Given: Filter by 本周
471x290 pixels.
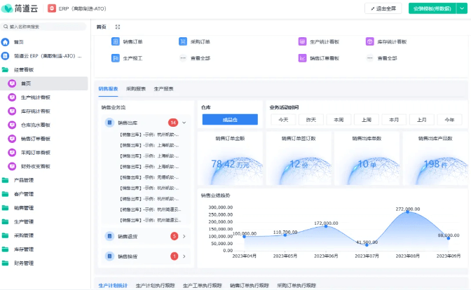Looking at the screenshot, I should click(339, 120).
